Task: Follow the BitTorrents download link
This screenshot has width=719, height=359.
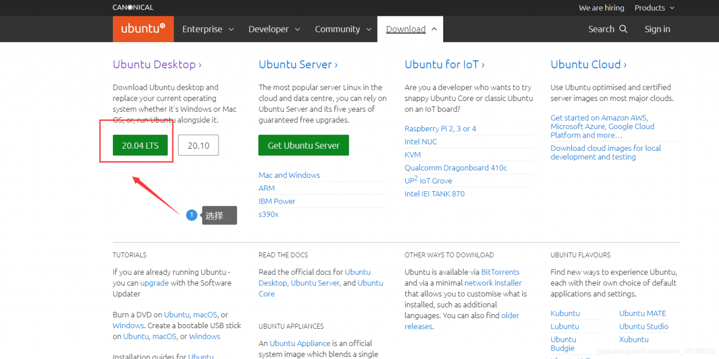Action: click(x=500, y=272)
